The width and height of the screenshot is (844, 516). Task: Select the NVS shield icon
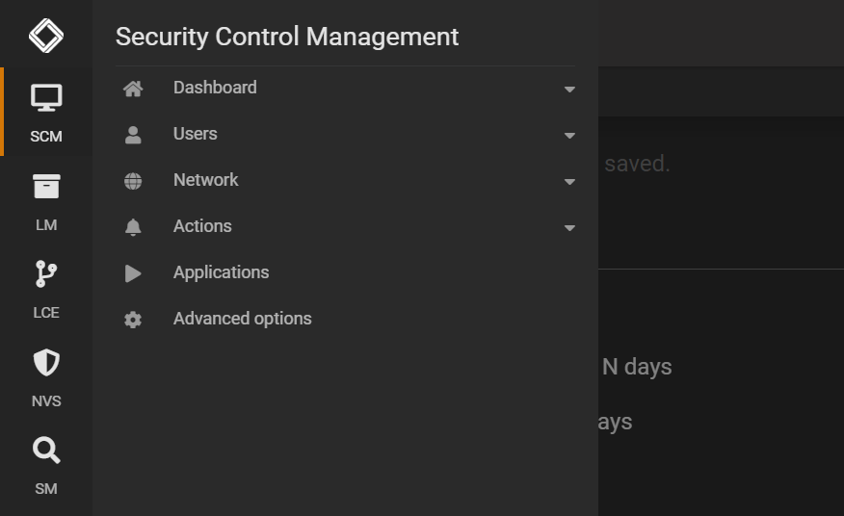coord(46,362)
